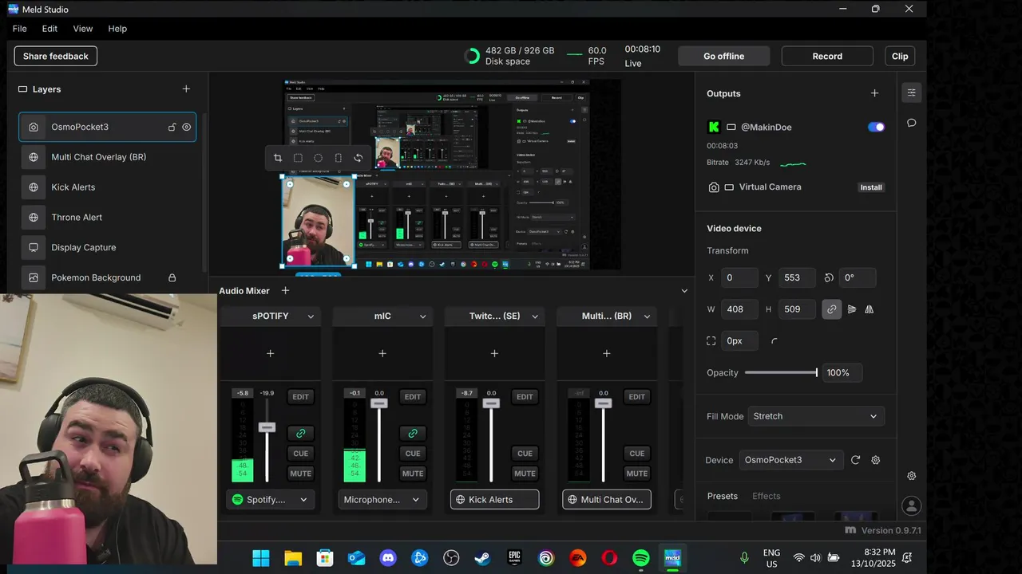Screen dimensions: 1022x574
Task: Select the square mask shape tool
Action: point(298,158)
